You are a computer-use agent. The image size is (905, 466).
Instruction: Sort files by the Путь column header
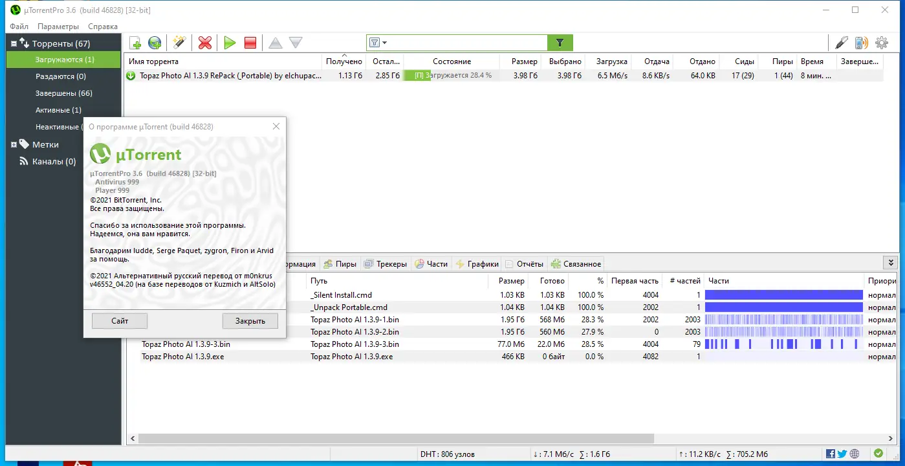tap(397, 281)
